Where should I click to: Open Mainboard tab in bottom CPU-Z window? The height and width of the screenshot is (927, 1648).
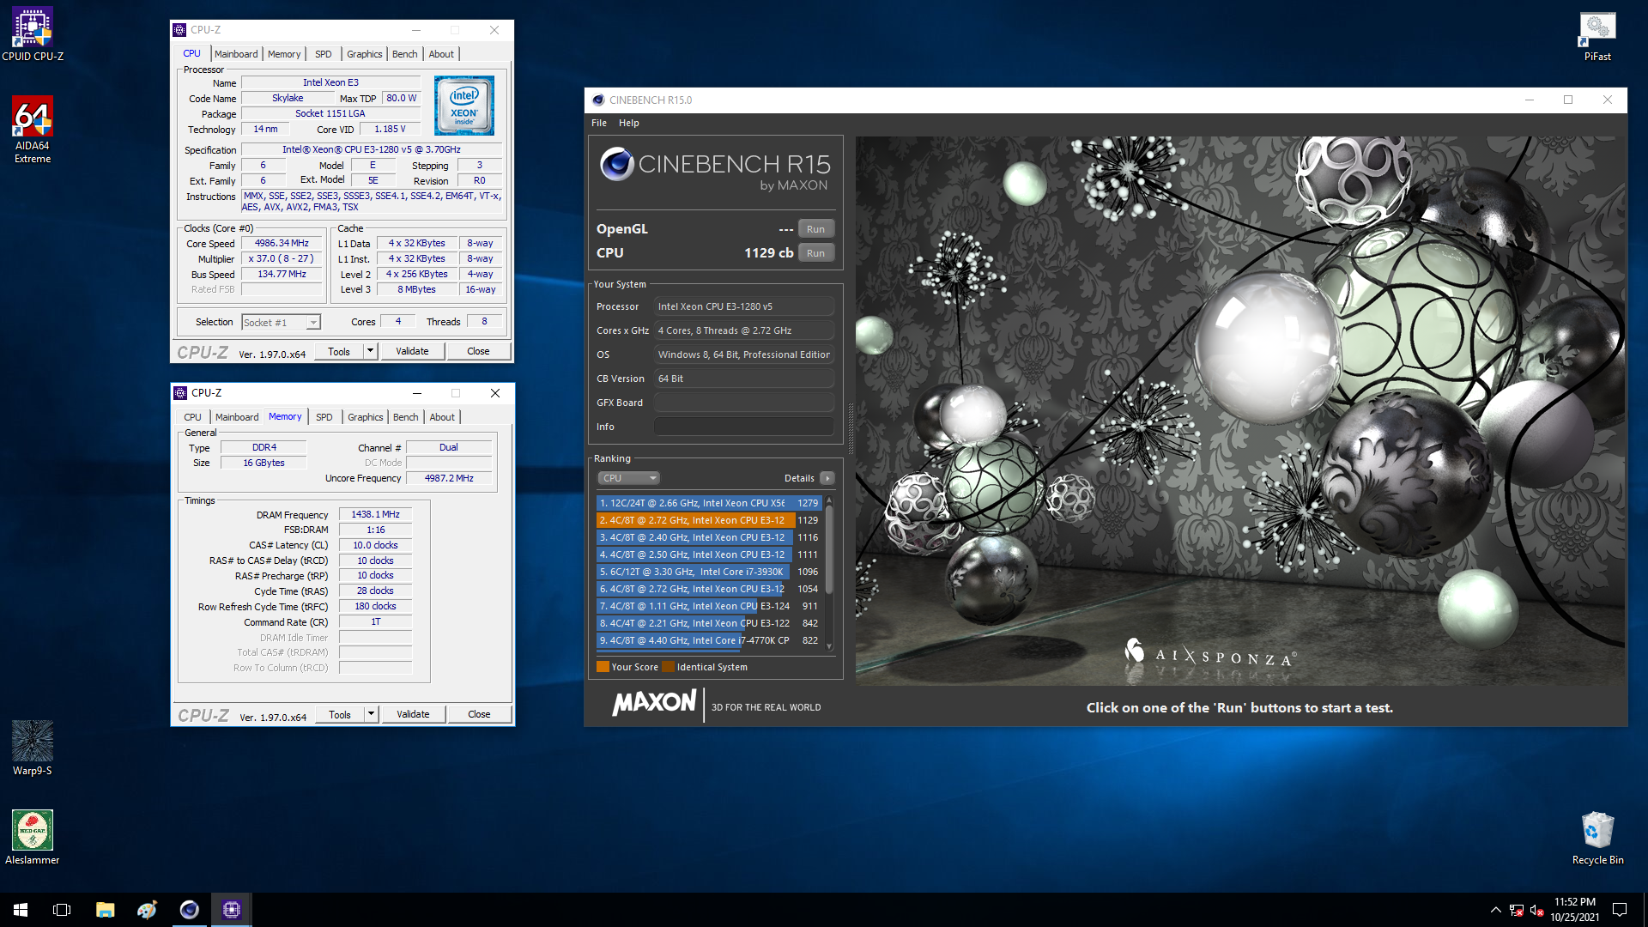[x=237, y=417]
